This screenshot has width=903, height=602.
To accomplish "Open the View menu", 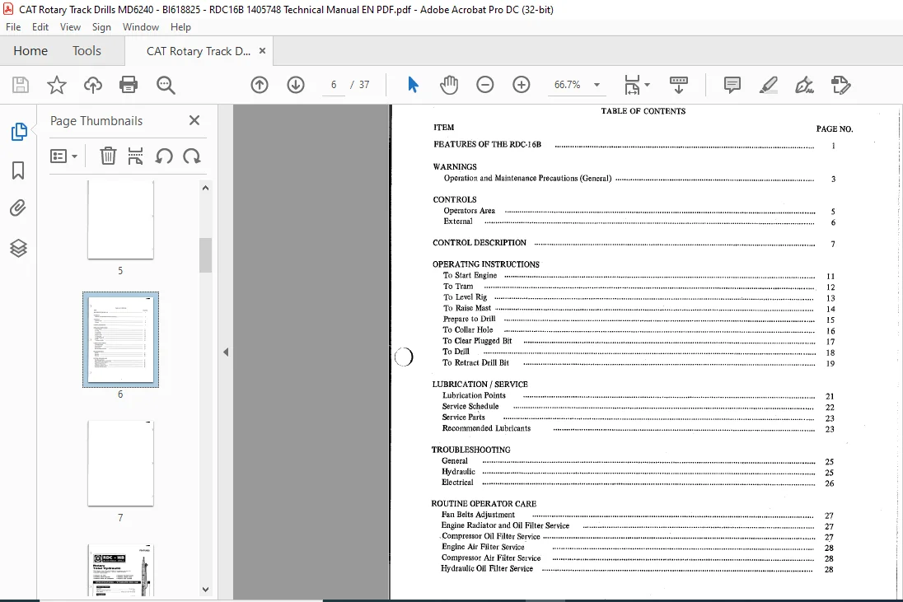I will tap(70, 27).
